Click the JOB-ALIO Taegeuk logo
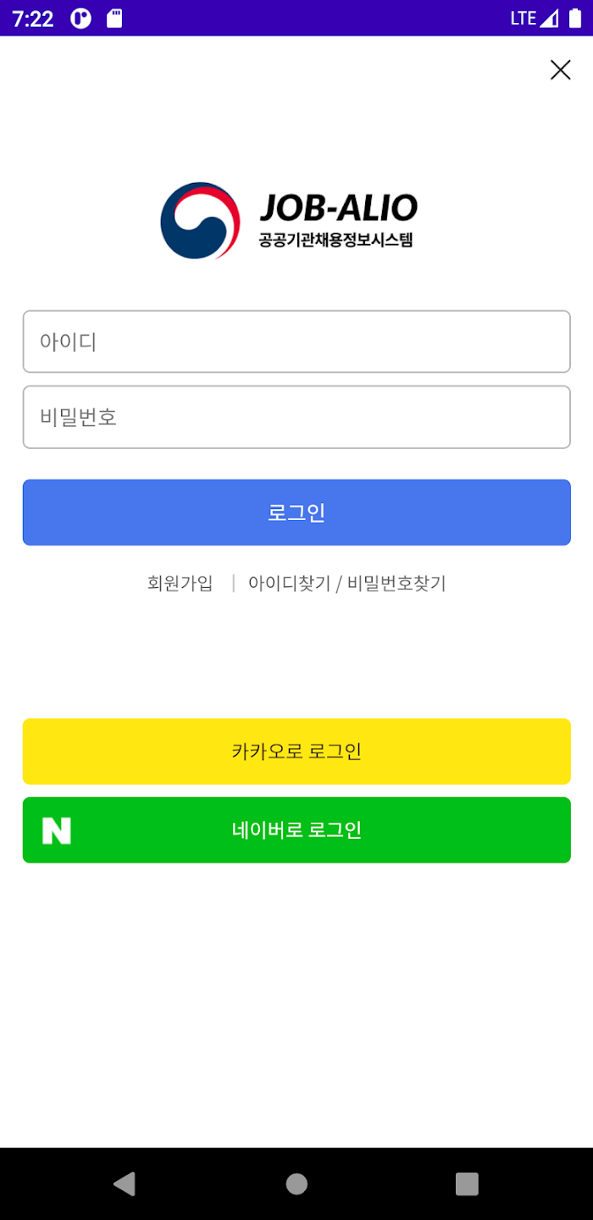The height and width of the screenshot is (1220, 593). click(199, 220)
